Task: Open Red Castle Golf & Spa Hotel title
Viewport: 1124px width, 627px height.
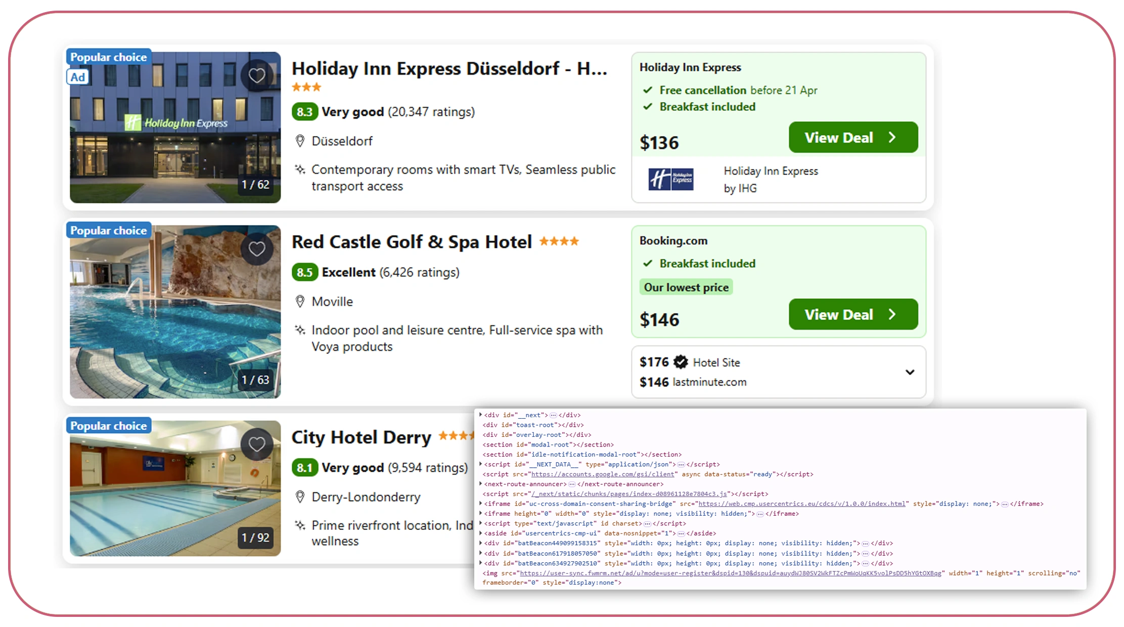Action: 412,242
